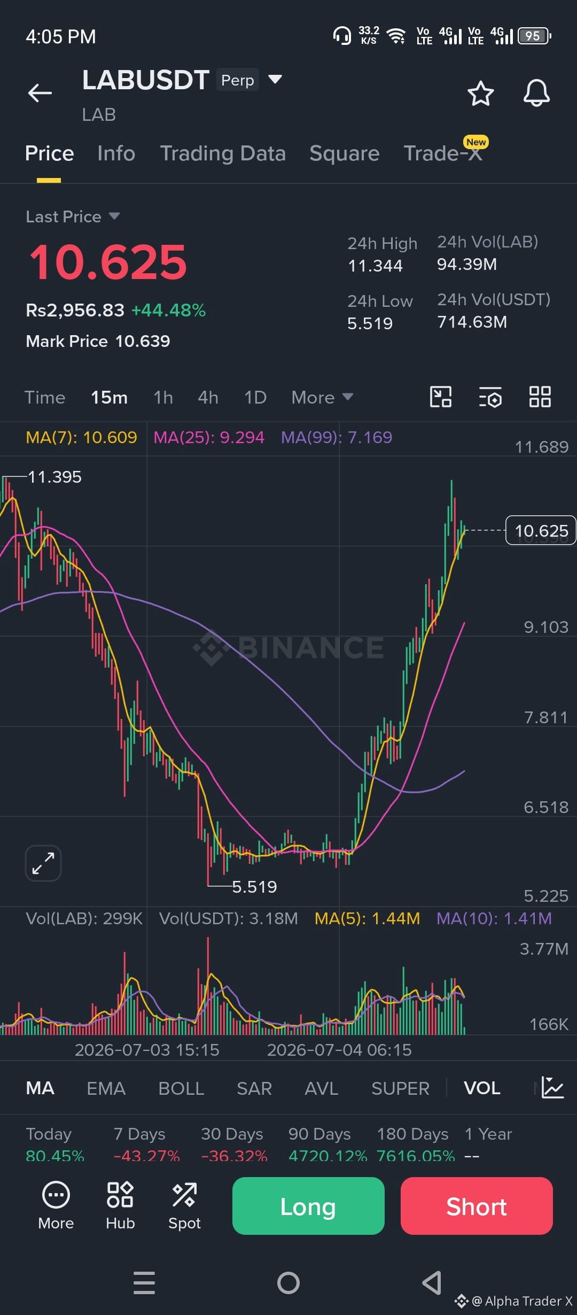Tap 24h Vol(LAB) value 94.39M
Viewport: 577px width, 1315px height.
[x=467, y=264]
